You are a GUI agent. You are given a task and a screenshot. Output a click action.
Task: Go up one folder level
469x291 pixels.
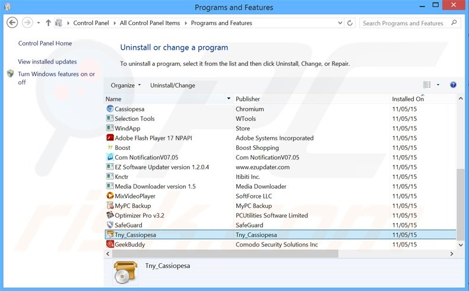[x=48, y=23]
